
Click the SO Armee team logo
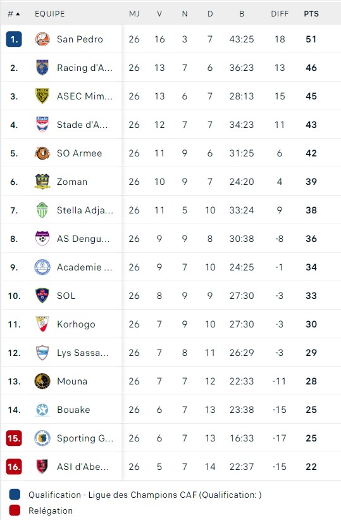click(42, 153)
